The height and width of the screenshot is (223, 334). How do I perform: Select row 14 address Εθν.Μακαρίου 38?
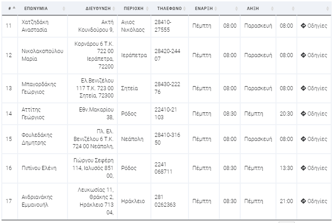pyautogui.click(x=96, y=113)
